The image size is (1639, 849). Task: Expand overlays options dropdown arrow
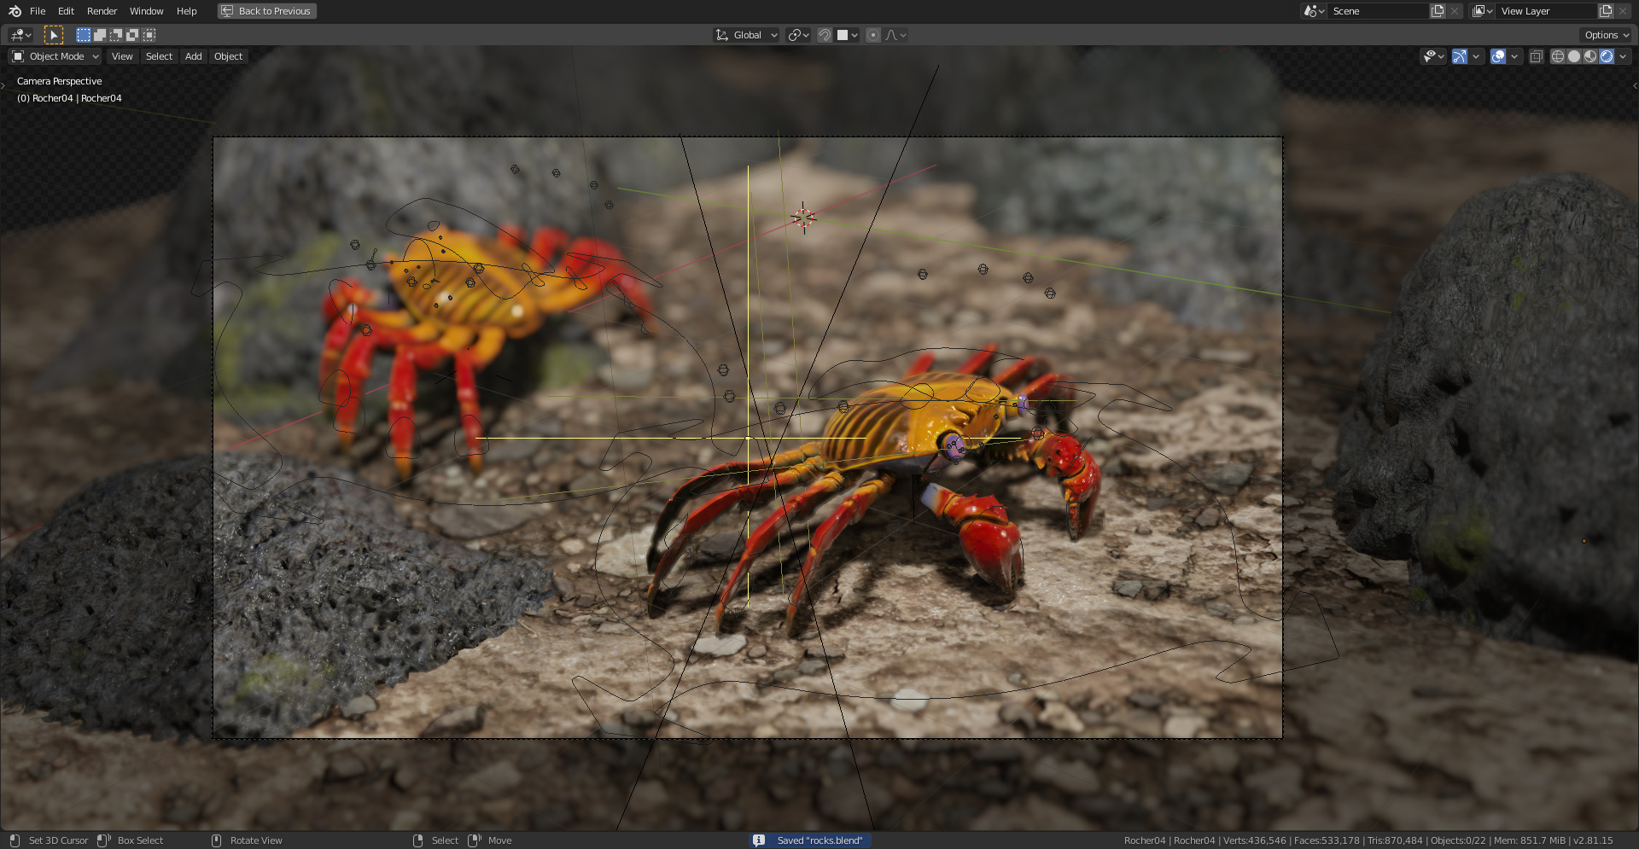click(x=1514, y=56)
